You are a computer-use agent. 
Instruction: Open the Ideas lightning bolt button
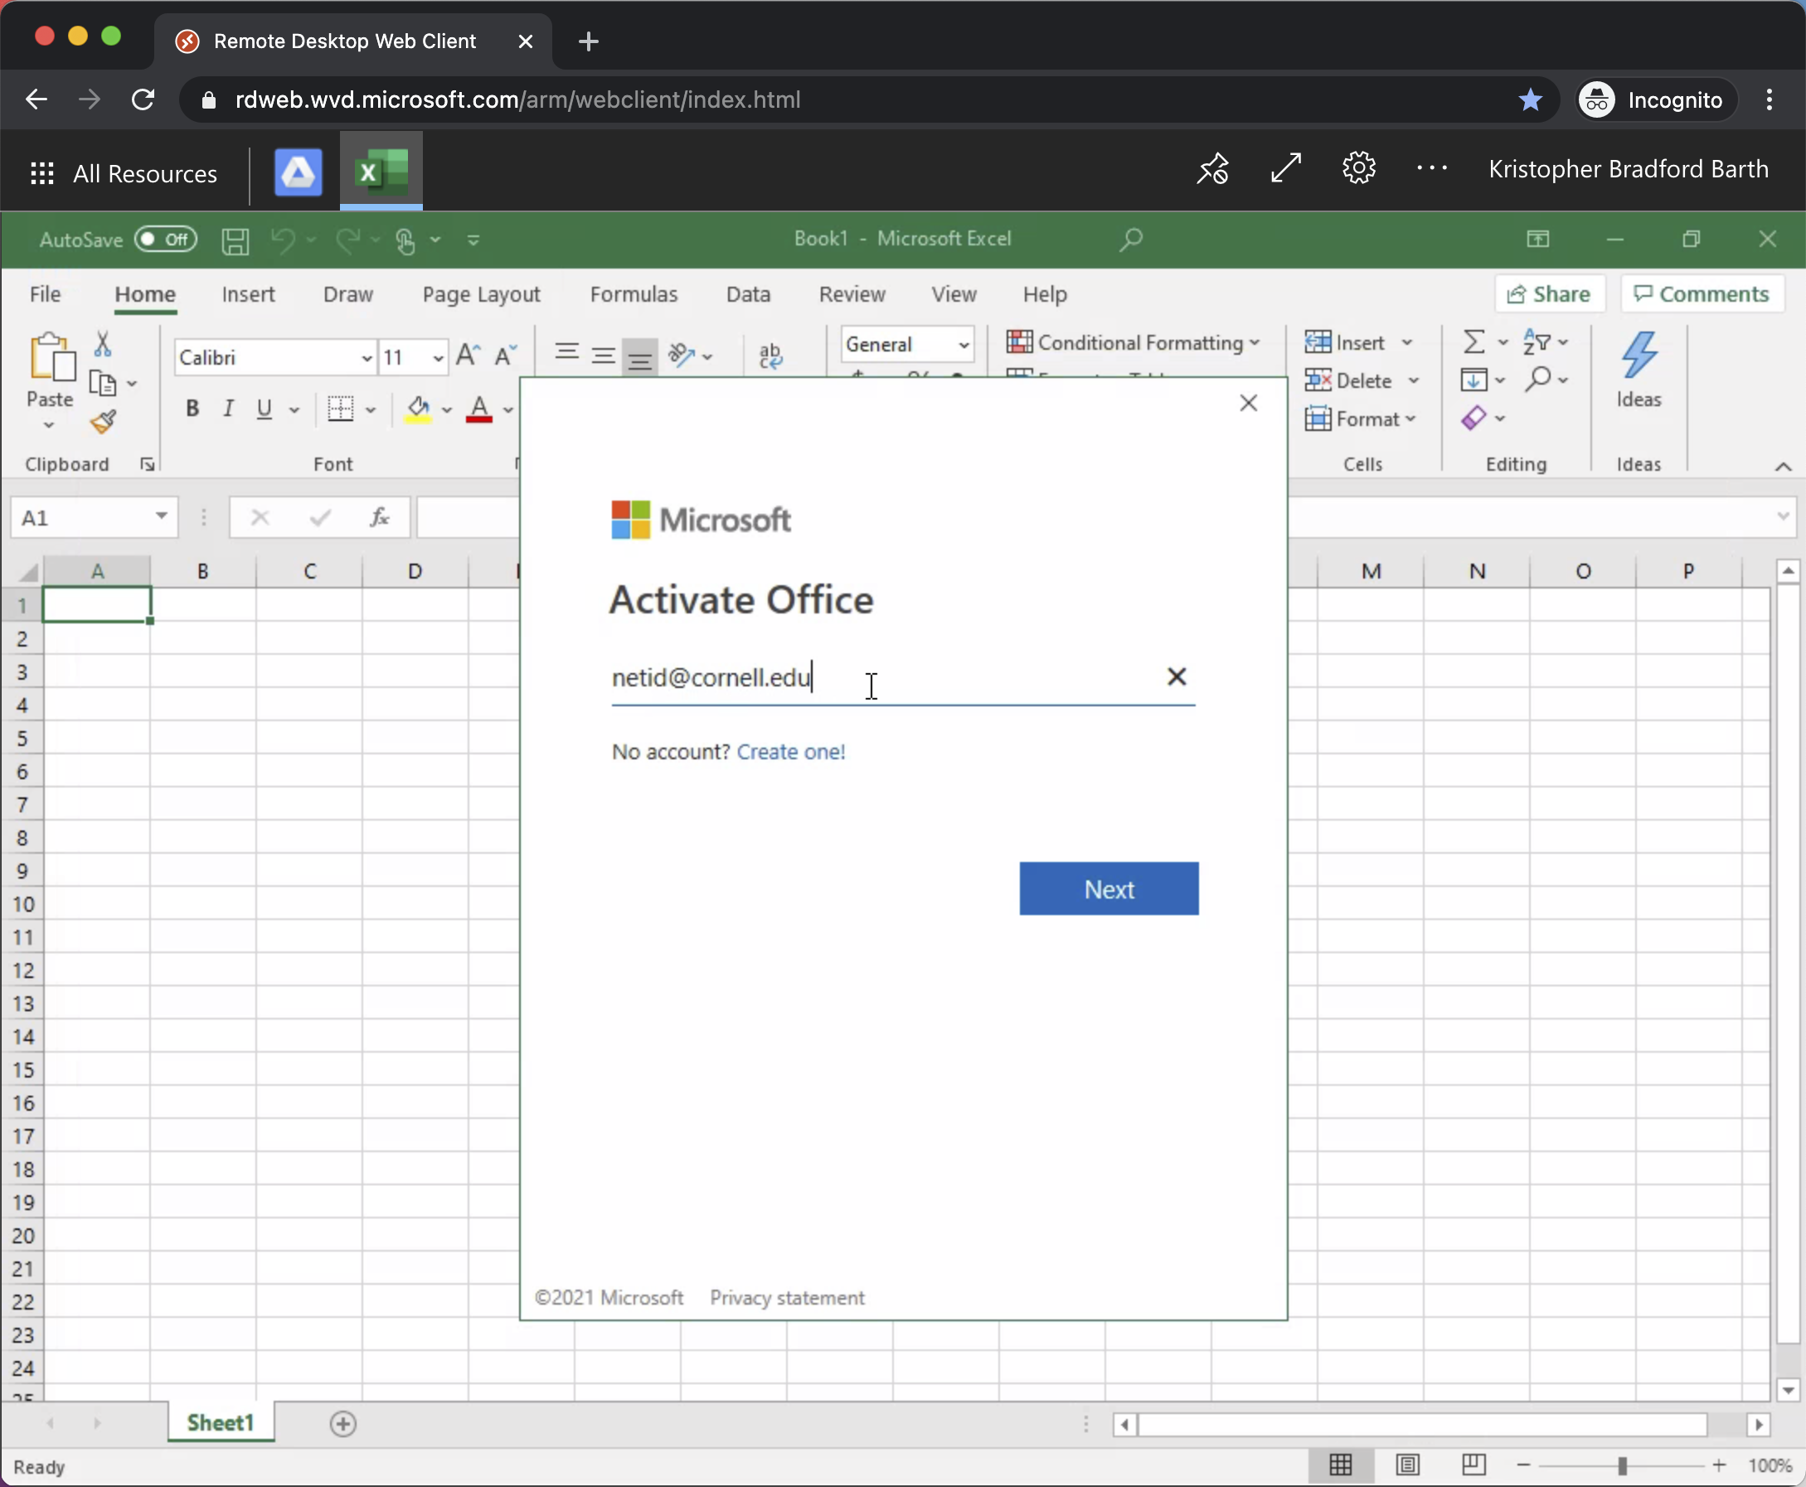1638,370
